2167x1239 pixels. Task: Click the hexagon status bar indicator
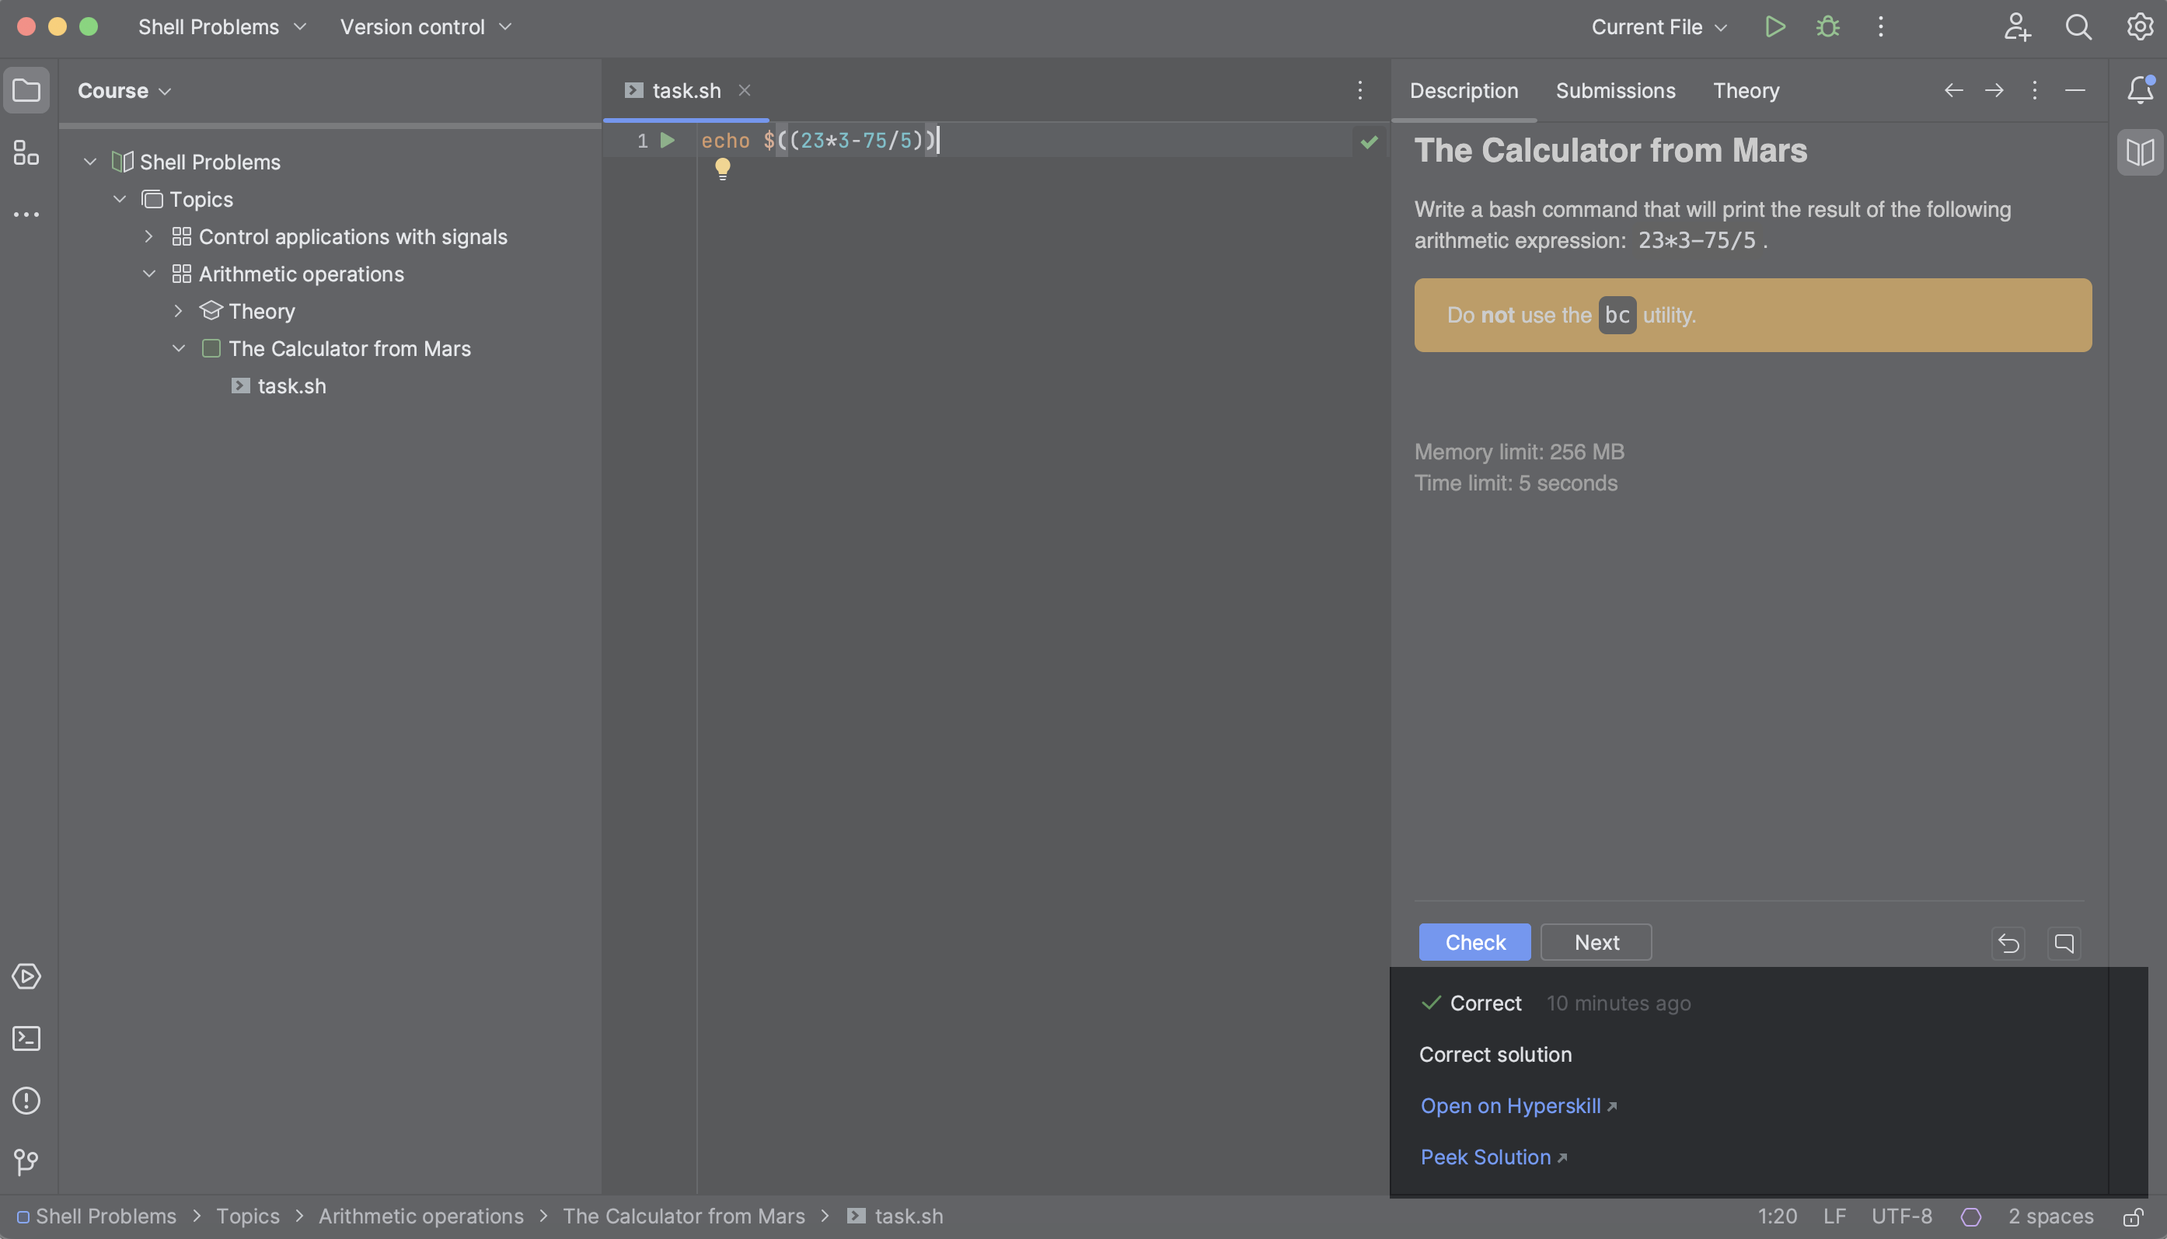point(1971,1217)
